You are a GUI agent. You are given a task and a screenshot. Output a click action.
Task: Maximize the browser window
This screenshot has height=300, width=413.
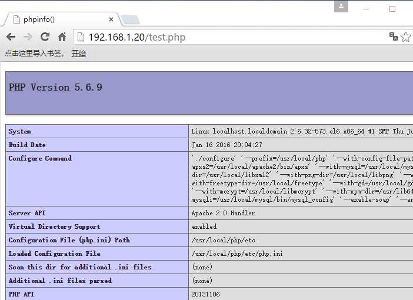392,9
